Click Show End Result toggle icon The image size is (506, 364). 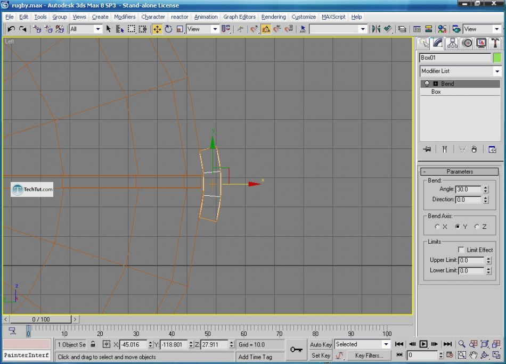[x=445, y=150]
